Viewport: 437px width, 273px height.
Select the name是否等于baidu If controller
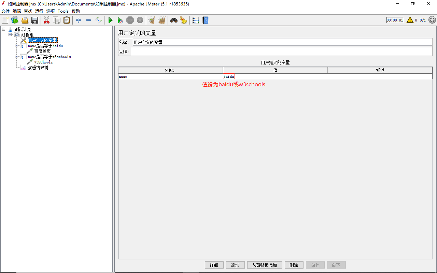45,46
